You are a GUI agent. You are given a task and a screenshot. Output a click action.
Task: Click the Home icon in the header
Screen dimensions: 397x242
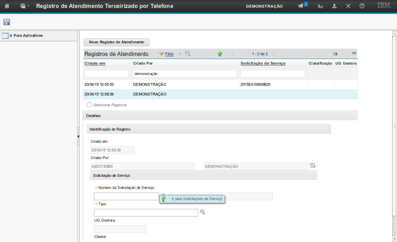pos(7,6)
